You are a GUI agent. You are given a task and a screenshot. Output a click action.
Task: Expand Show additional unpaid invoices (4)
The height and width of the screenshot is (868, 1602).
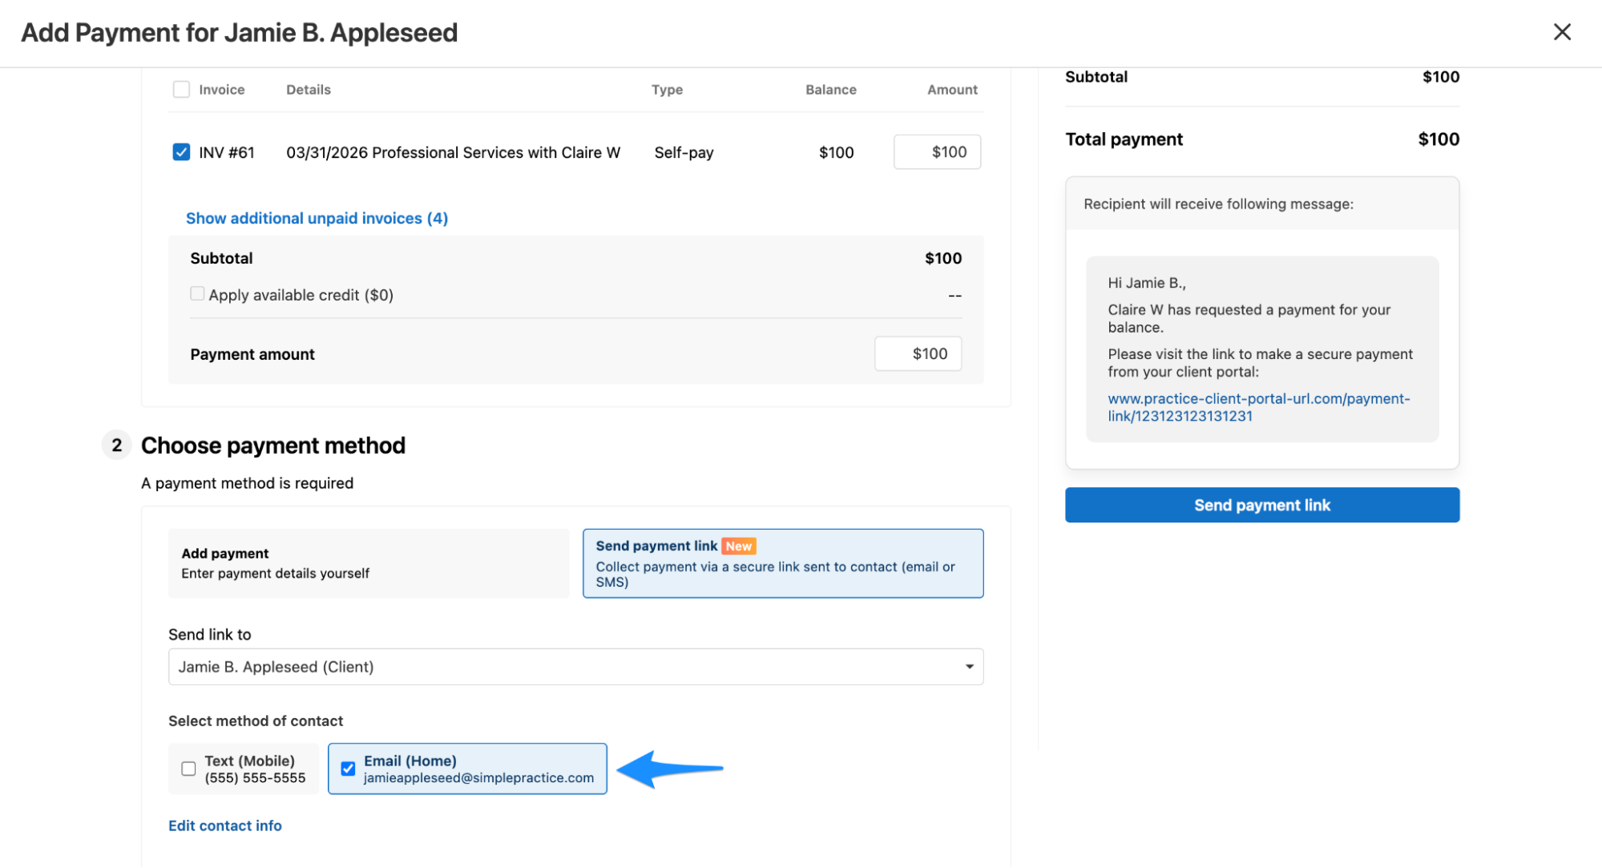pyautogui.click(x=317, y=218)
